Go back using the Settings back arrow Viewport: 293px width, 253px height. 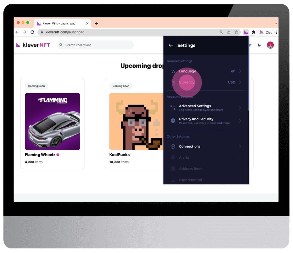click(170, 45)
